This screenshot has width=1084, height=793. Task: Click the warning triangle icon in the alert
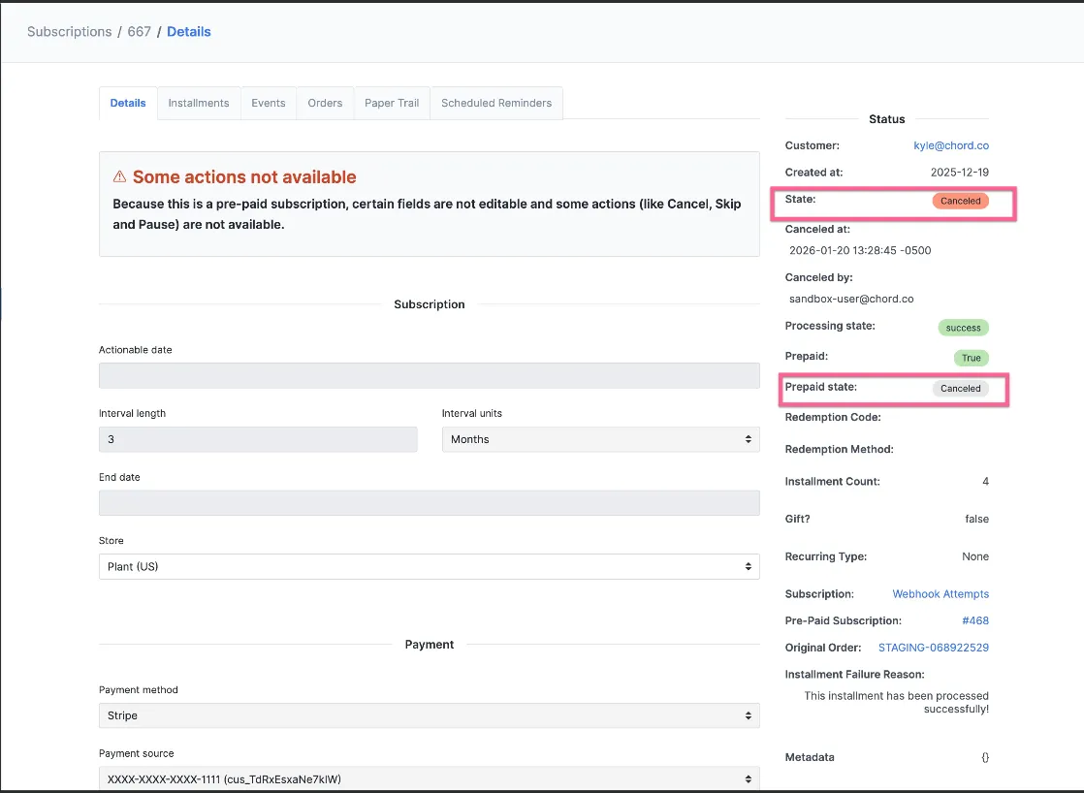(x=119, y=177)
